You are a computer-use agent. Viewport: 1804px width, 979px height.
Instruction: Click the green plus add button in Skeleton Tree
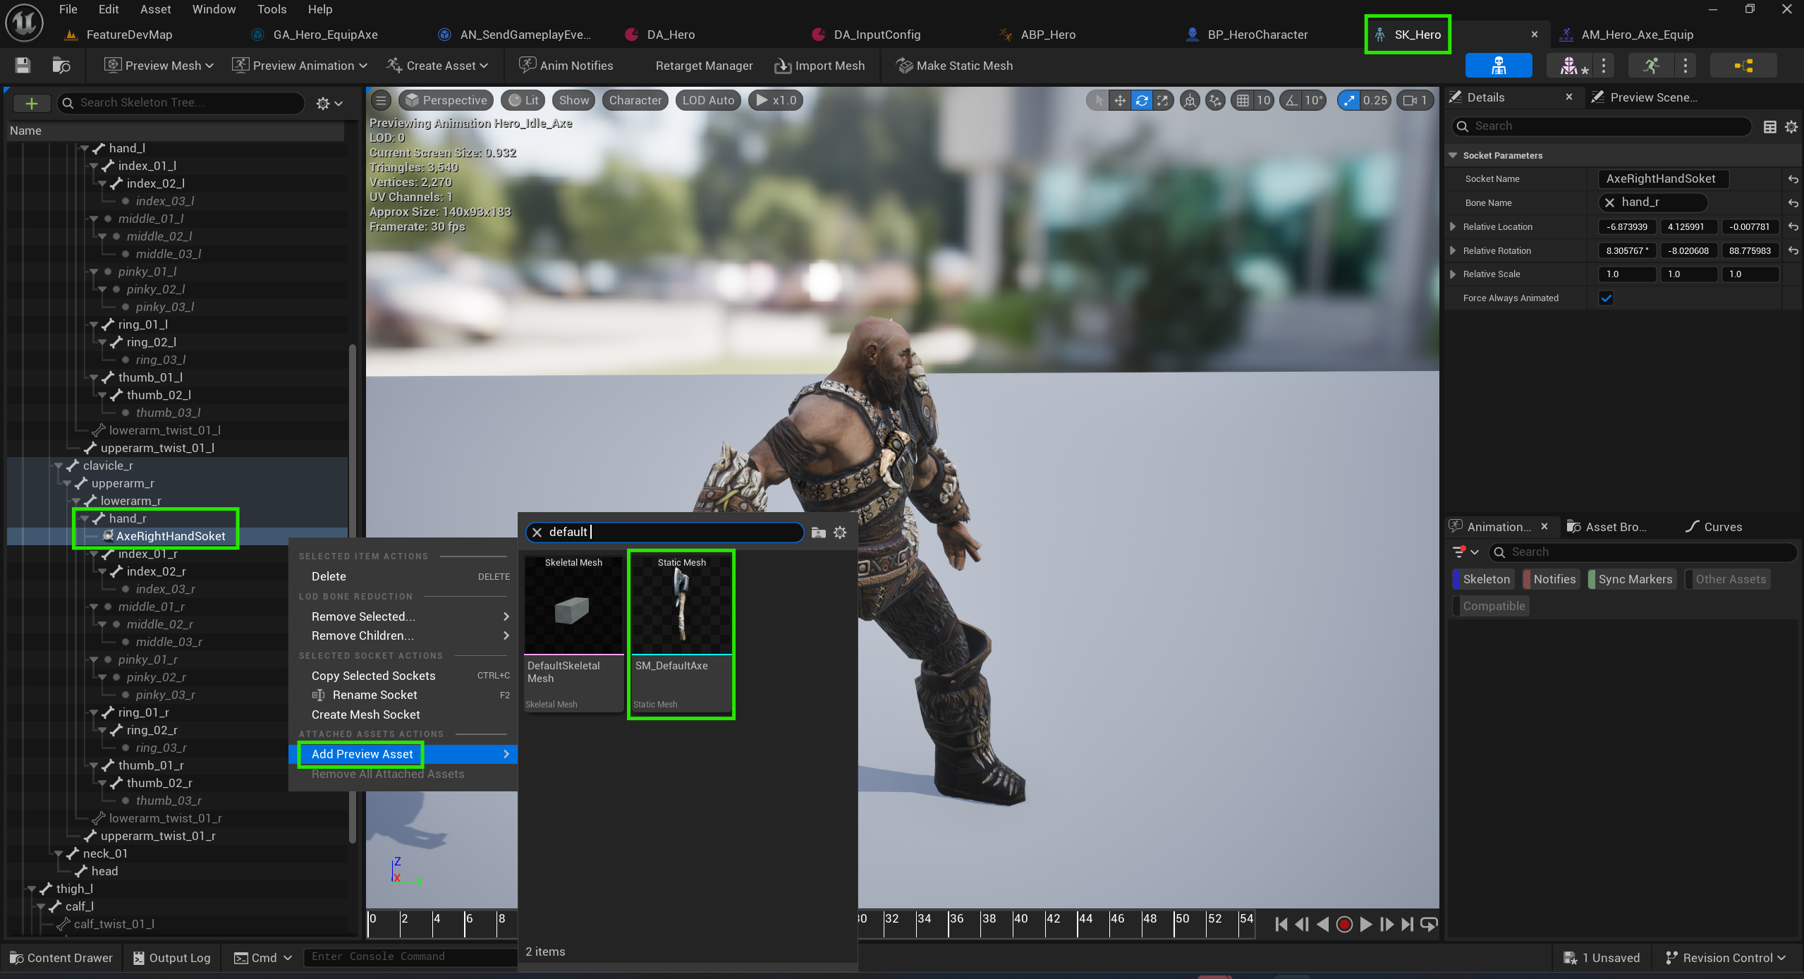pos(31,103)
